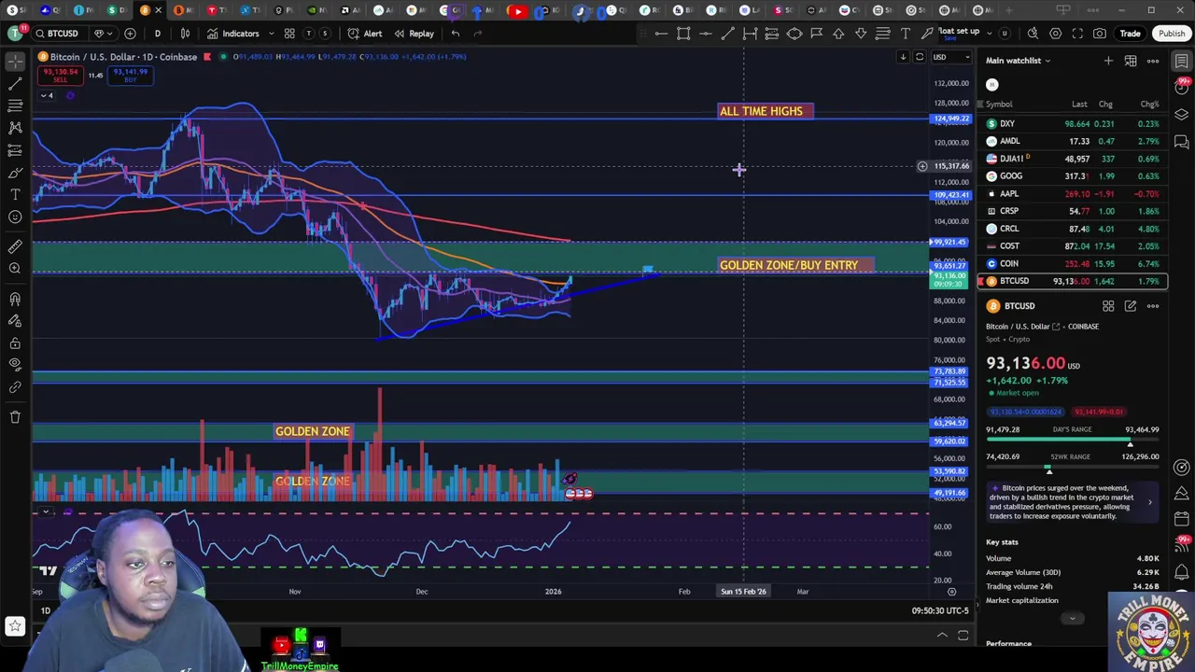Redo the chart action
Screen dimensions: 1195x672
(478, 34)
